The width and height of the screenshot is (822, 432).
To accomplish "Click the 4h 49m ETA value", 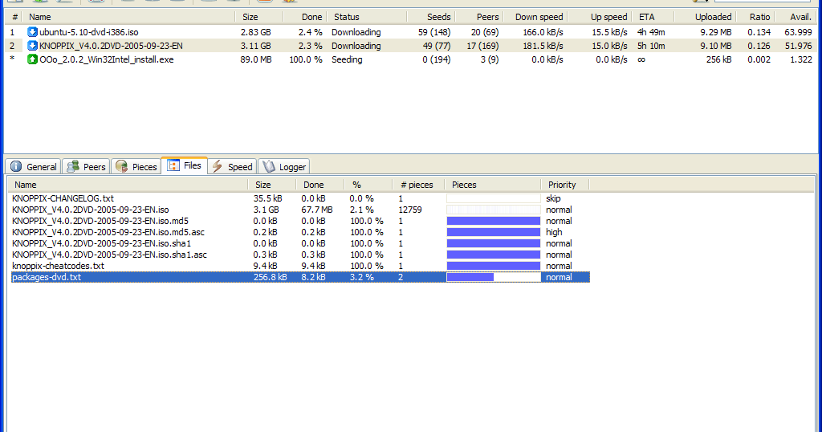I will coord(651,32).
